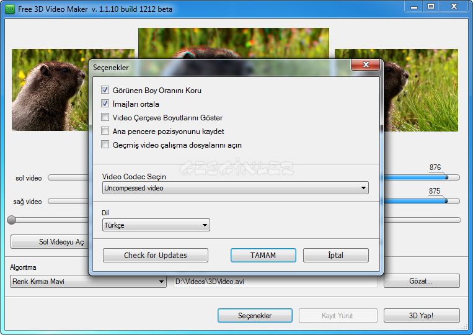Screen dimensions: 473x335
Task: Maximize the Free 3D Video Maker window
Action: [431, 6]
